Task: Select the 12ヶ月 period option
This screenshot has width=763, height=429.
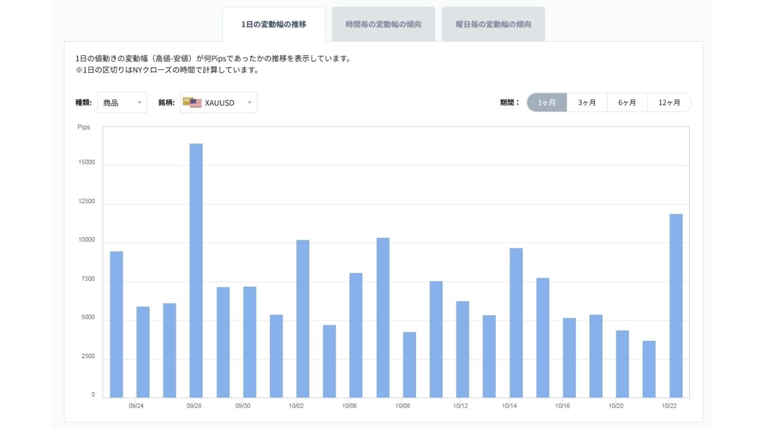Action: [669, 102]
